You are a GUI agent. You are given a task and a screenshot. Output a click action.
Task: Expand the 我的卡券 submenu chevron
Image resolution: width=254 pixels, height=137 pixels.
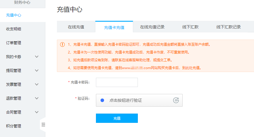(37, 57)
